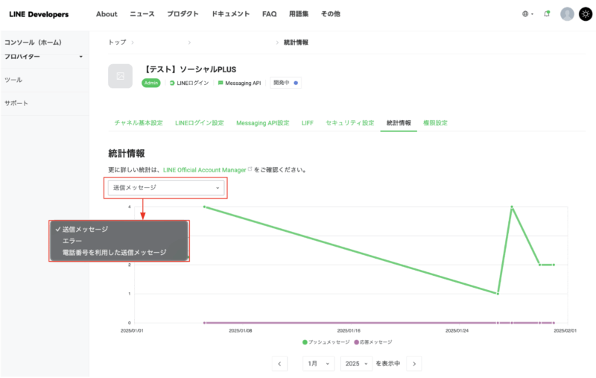Expand the プロバイダー sidebar section
Screen dimensions: 596x378
click(x=44, y=57)
